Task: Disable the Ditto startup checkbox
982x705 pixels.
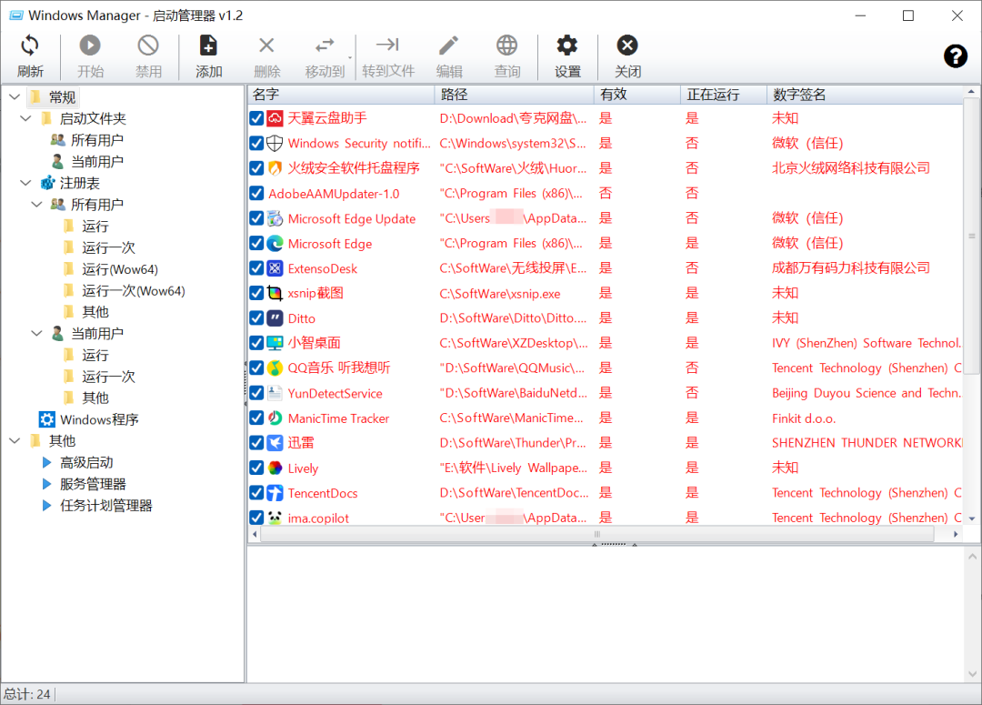Action: coord(256,317)
